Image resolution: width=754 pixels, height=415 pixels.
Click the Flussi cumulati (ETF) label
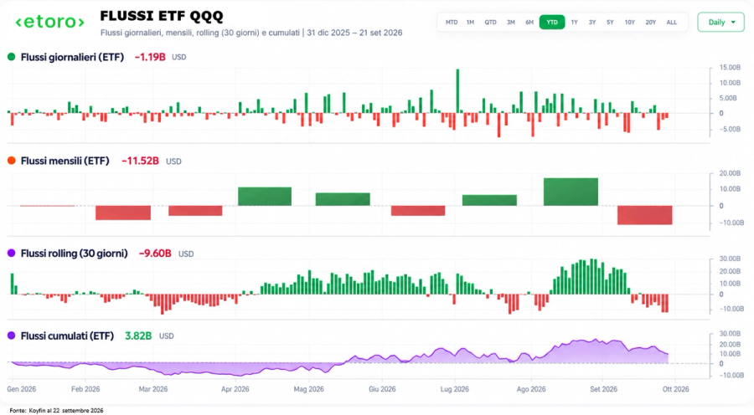67,336
